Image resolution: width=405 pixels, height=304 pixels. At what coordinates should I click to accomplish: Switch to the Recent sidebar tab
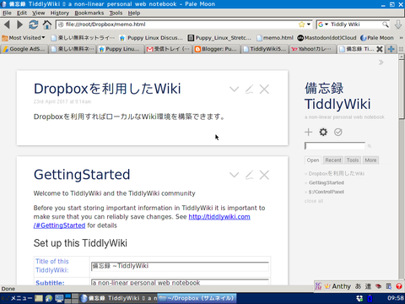(333, 160)
